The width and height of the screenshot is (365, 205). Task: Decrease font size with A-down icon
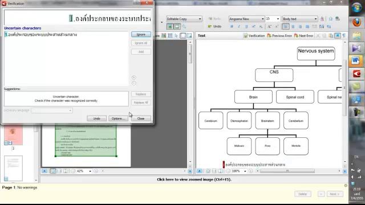(277, 27)
